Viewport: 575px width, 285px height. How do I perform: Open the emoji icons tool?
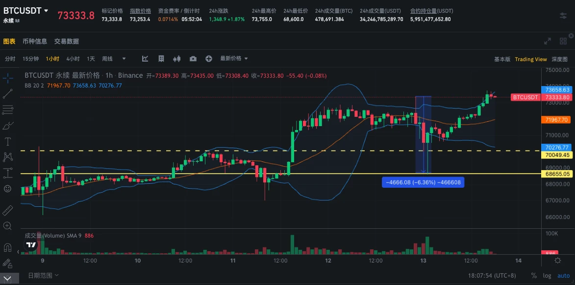(8, 188)
